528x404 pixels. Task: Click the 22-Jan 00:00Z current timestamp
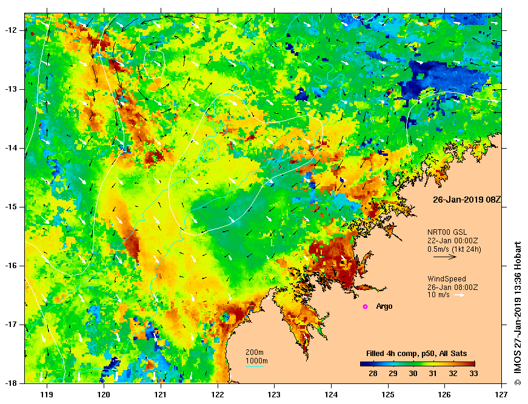(x=453, y=241)
